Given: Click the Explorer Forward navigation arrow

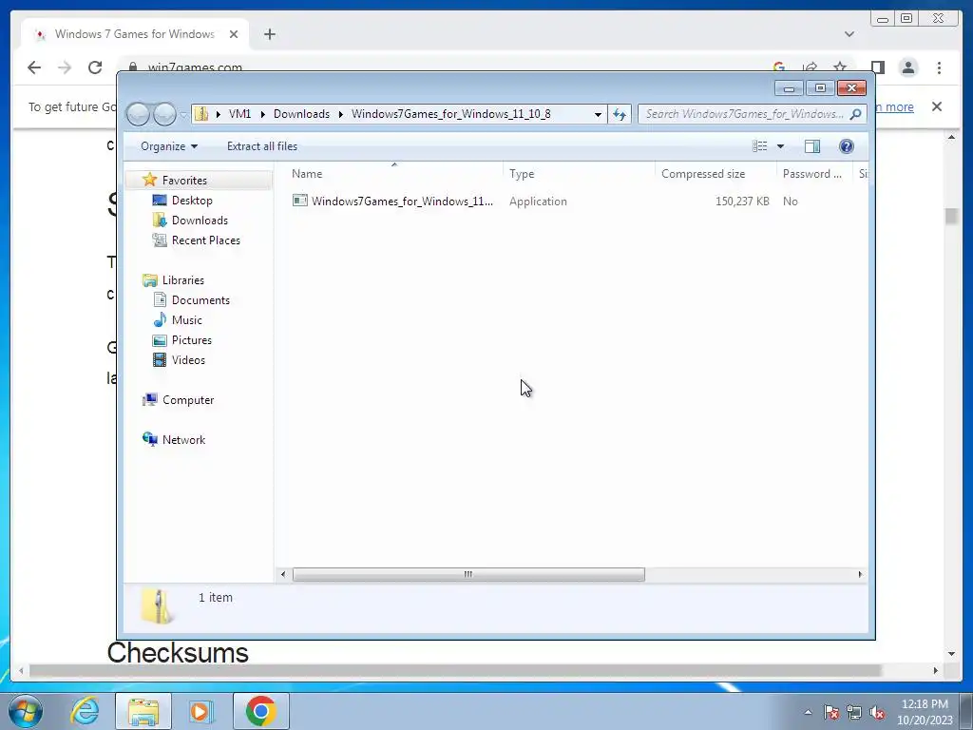Looking at the screenshot, I should point(165,114).
